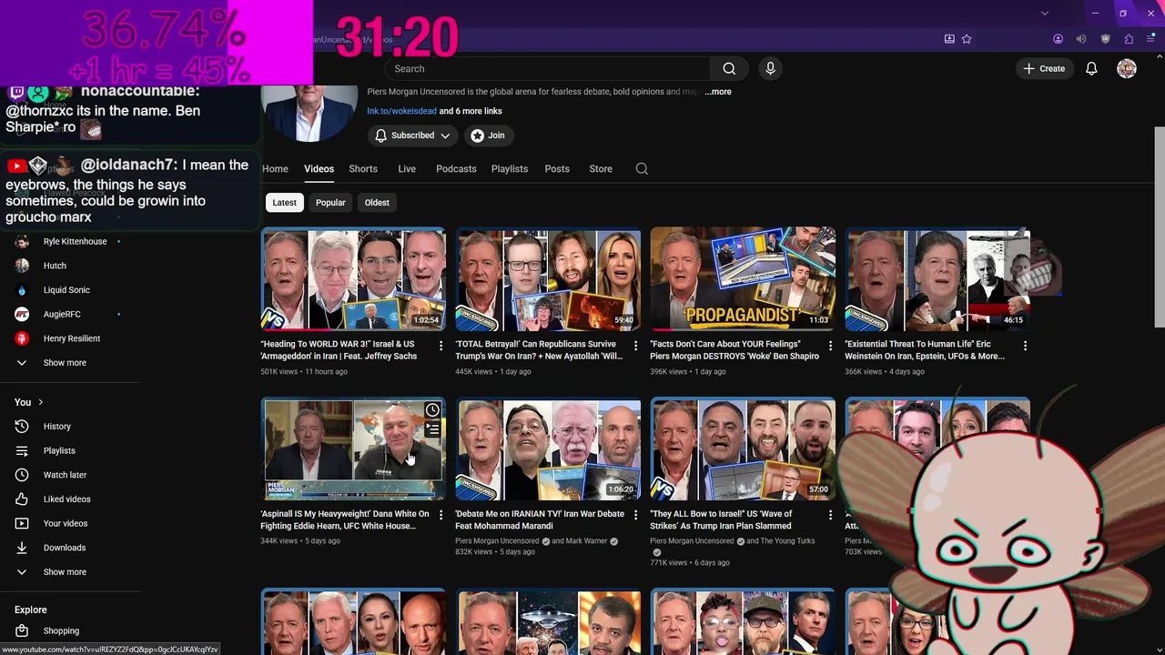Open options for 'Debate Me on IRANIAN TV' video
1165x655 pixels.
636,515
